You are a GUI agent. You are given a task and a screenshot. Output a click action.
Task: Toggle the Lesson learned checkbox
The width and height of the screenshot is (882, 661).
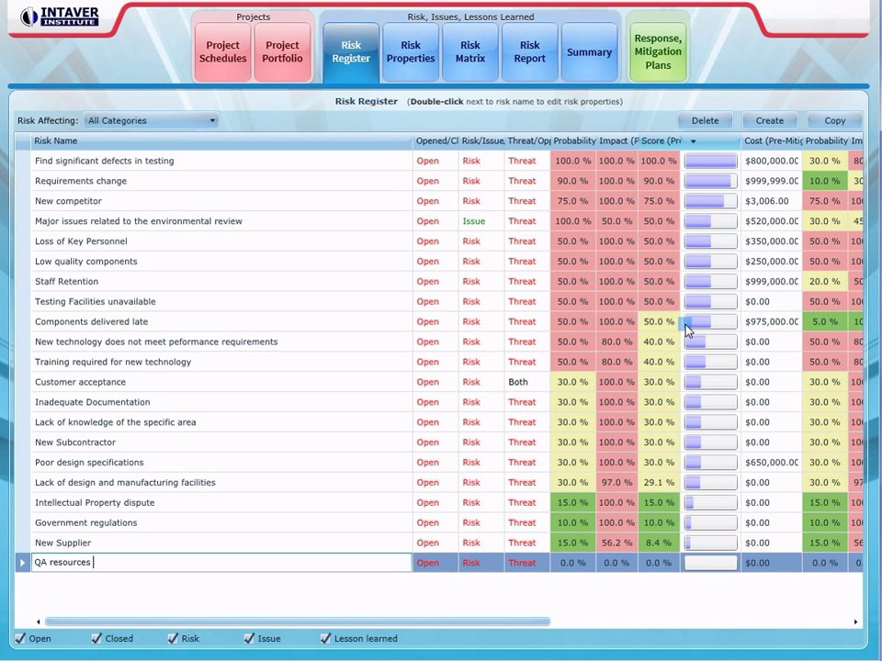point(325,638)
